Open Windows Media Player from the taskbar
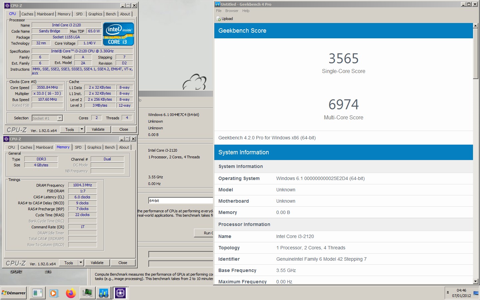 point(54,293)
